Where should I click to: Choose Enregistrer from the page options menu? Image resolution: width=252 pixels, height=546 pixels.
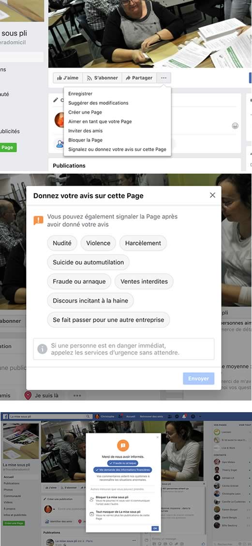coord(80,94)
